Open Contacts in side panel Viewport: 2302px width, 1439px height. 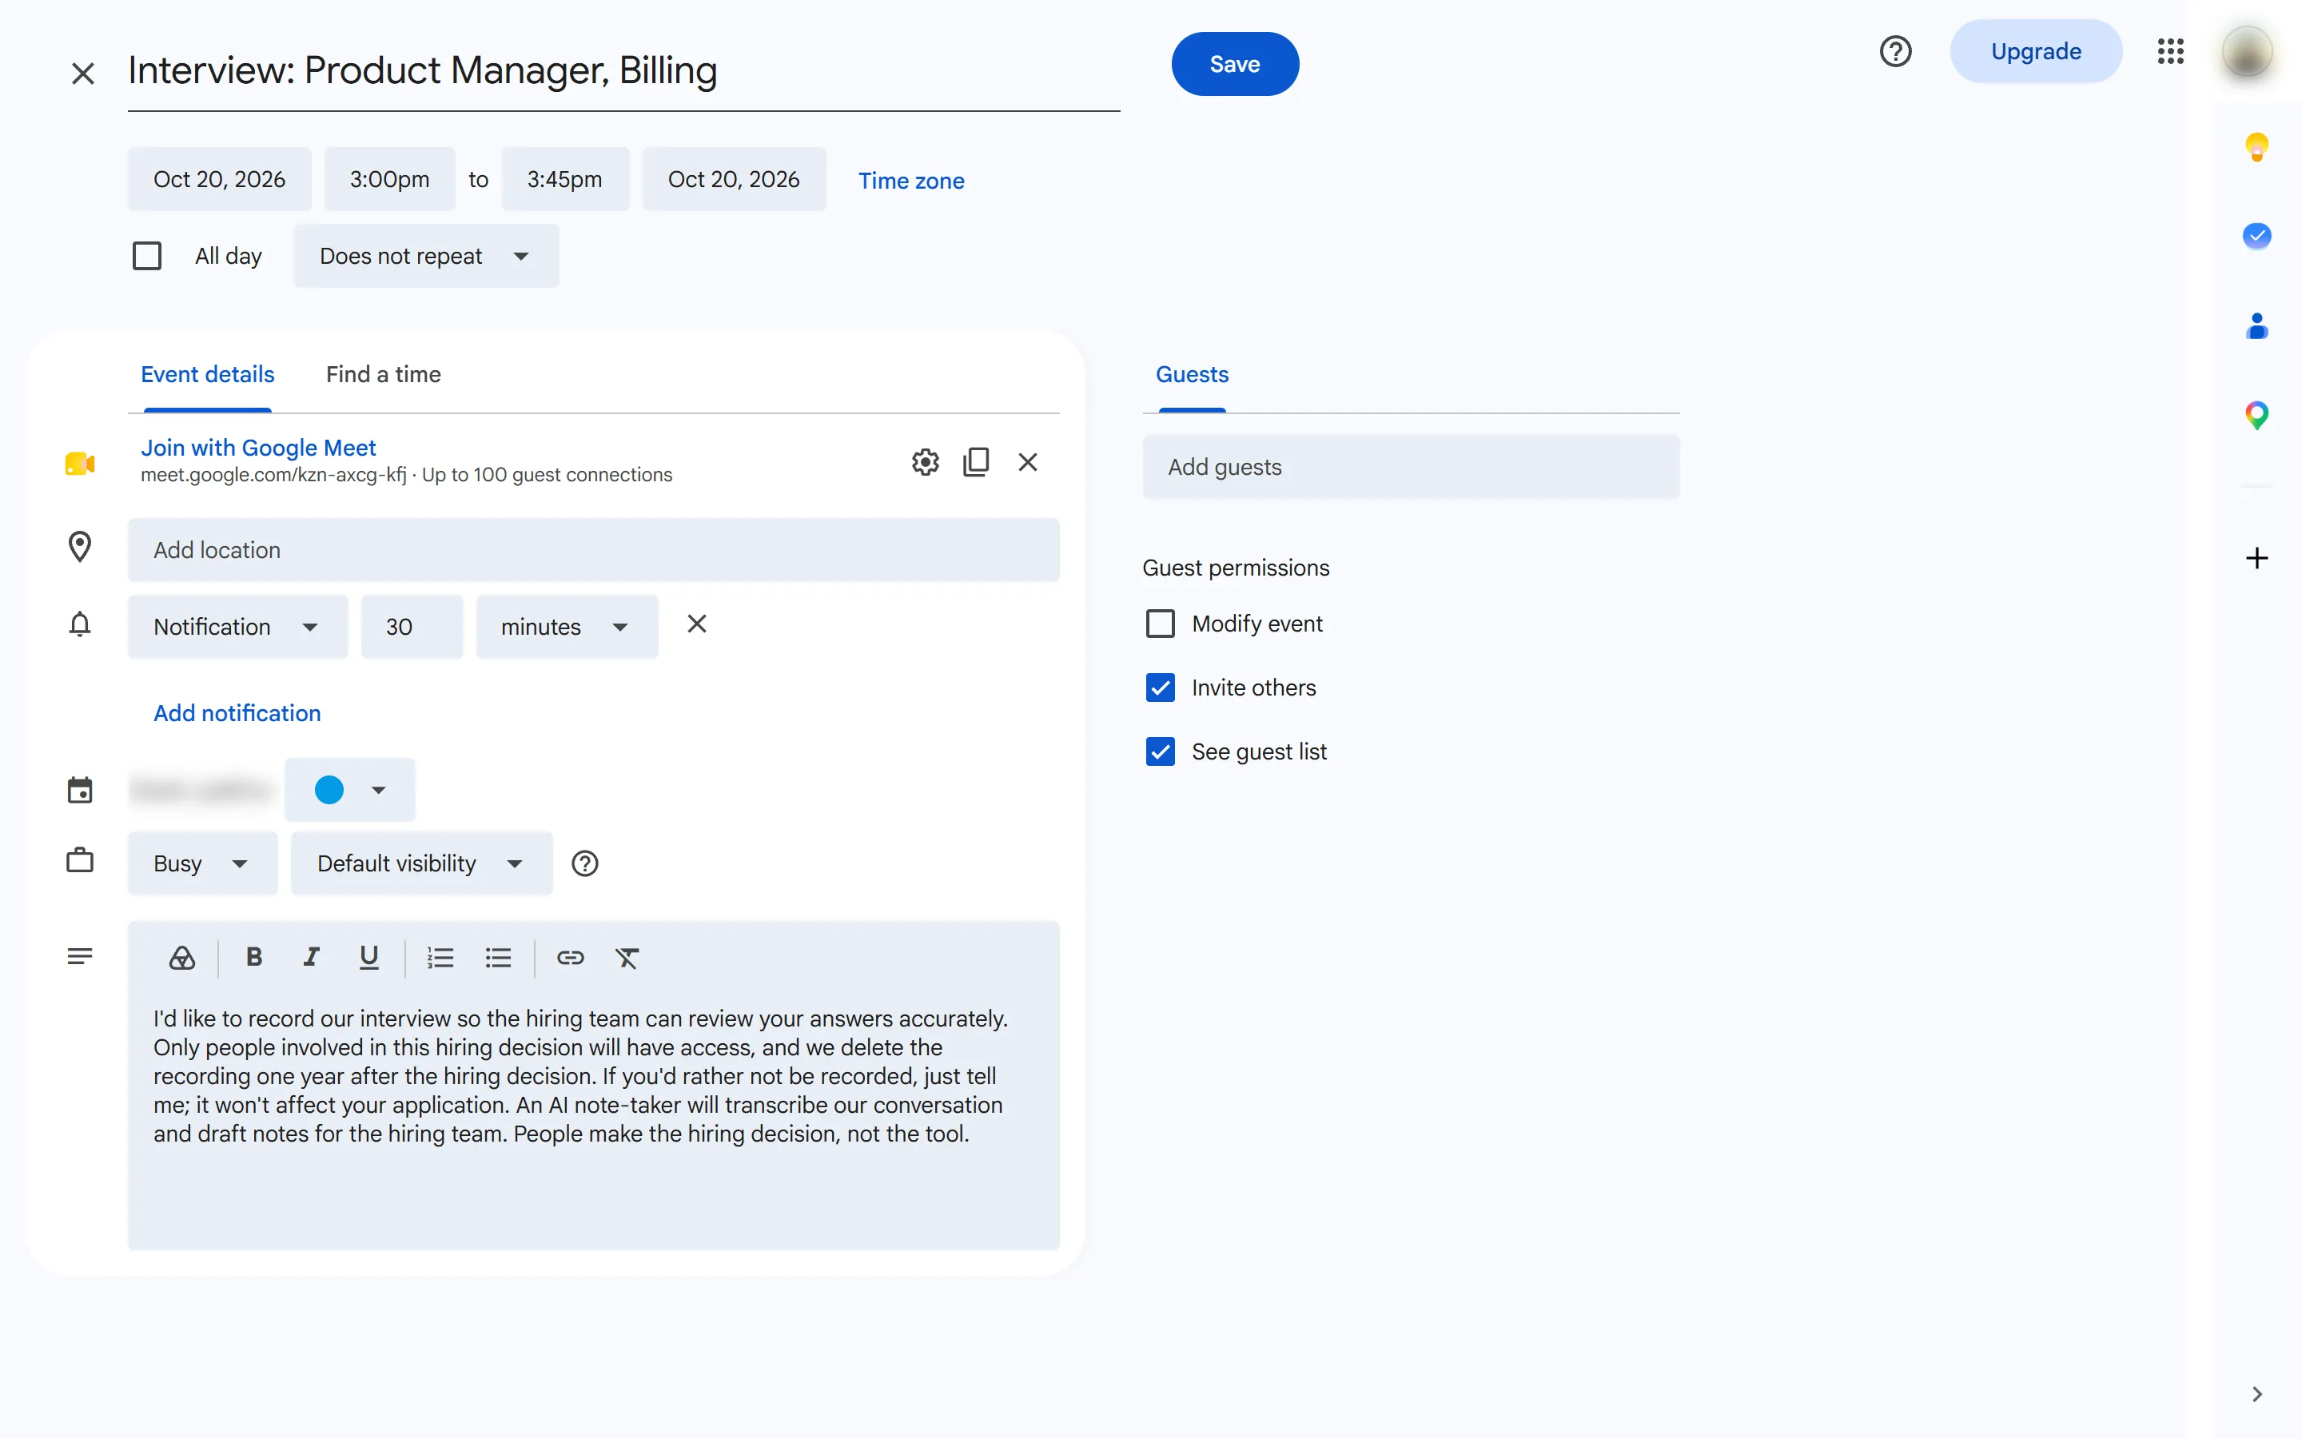pyautogui.click(x=2256, y=325)
